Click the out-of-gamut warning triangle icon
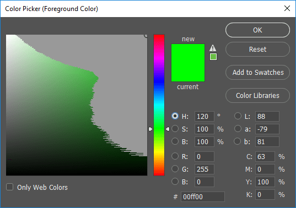The image size is (296, 208). pos(213,48)
